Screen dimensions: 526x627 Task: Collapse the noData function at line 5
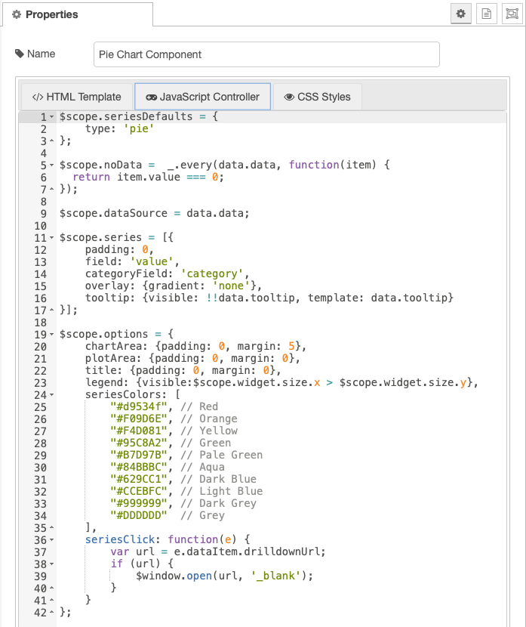[x=51, y=165]
